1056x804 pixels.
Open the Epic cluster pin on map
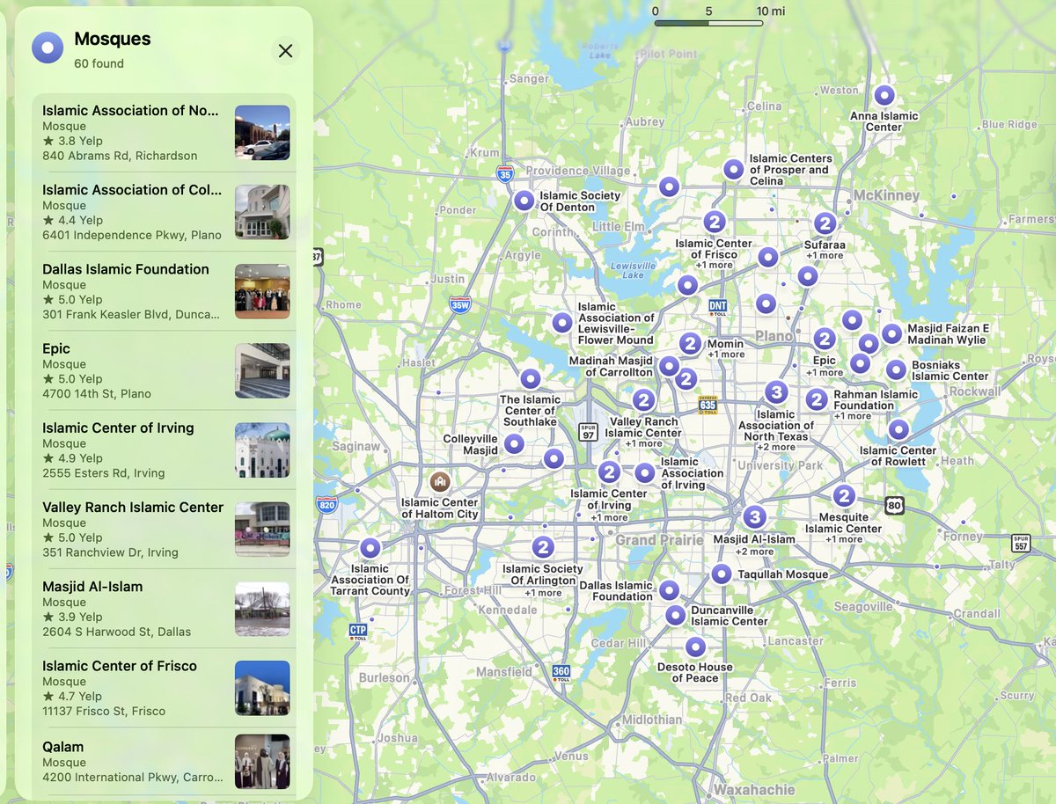pos(824,339)
